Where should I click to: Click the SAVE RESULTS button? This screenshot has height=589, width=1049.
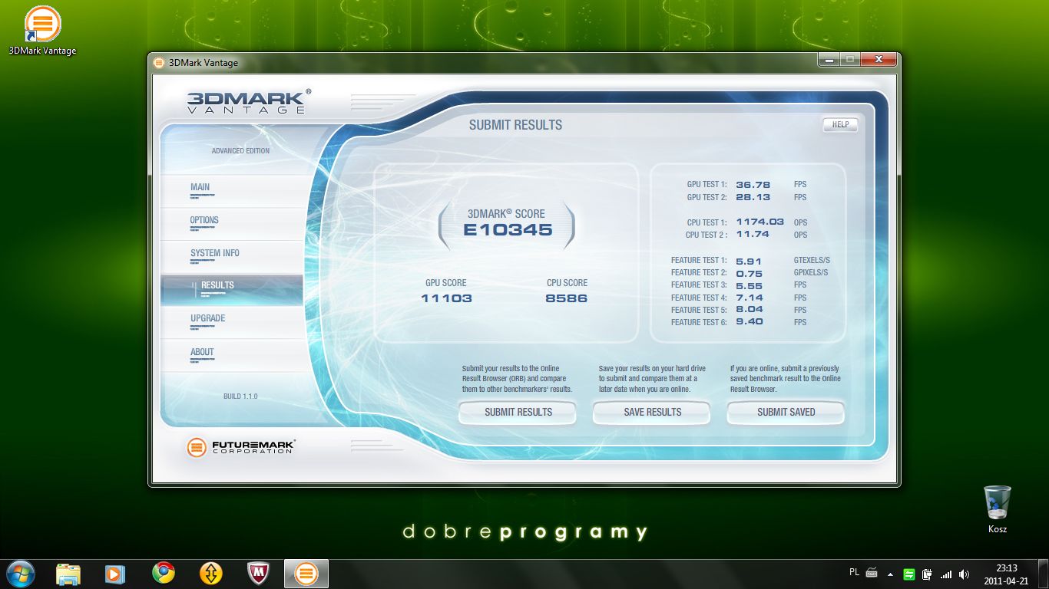(x=653, y=413)
